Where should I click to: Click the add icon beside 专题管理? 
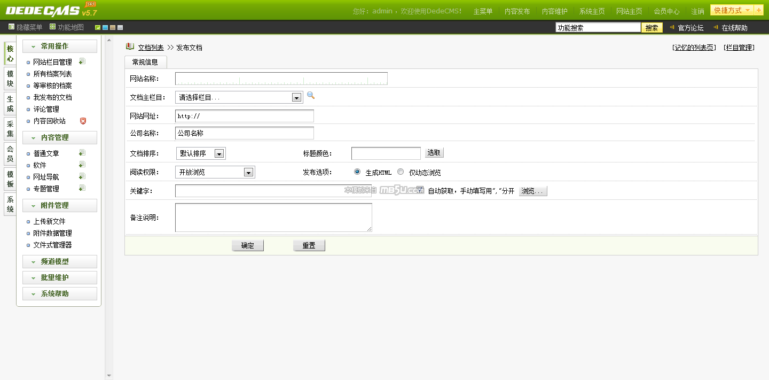pyautogui.click(x=82, y=188)
